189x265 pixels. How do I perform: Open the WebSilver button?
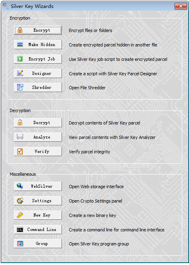[x=38, y=186]
